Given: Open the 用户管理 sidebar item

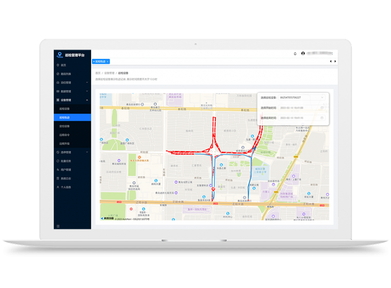Looking at the screenshot, I should pyautogui.click(x=72, y=170).
